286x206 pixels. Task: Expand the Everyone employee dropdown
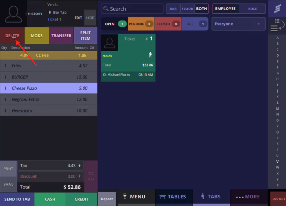(x=239, y=24)
